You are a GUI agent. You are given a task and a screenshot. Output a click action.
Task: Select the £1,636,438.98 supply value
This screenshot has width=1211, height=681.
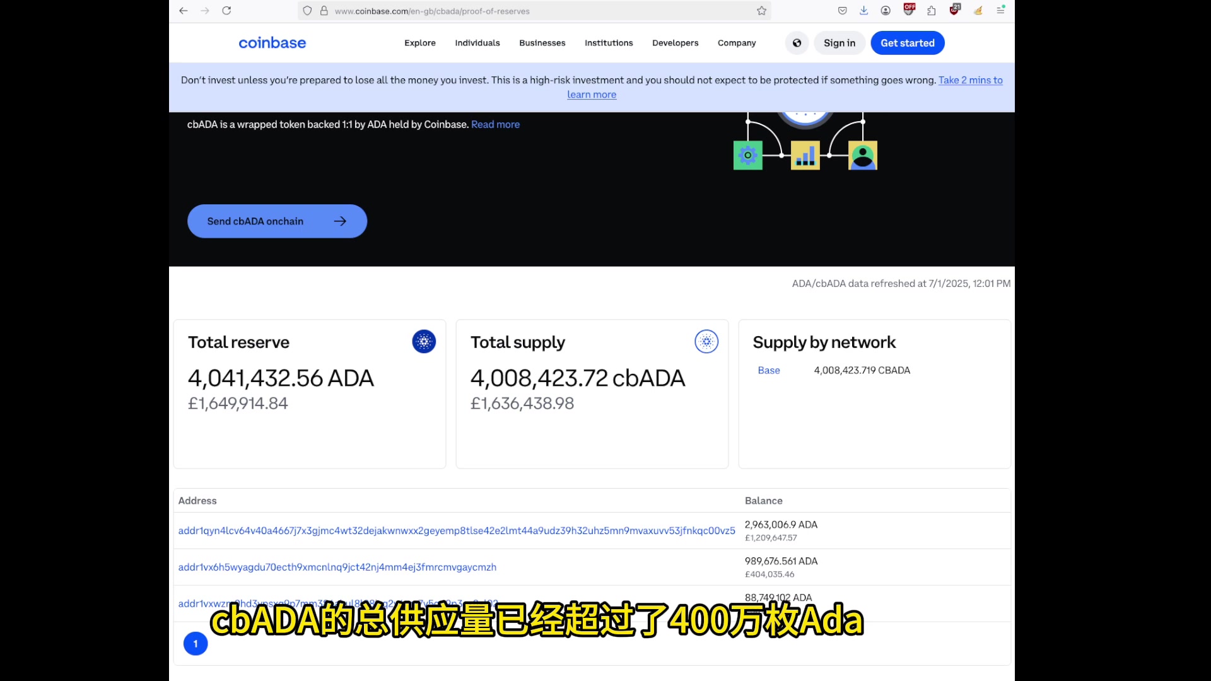click(522, 404)
